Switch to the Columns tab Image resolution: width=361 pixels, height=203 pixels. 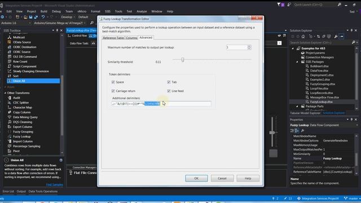[x=131, y=38]
